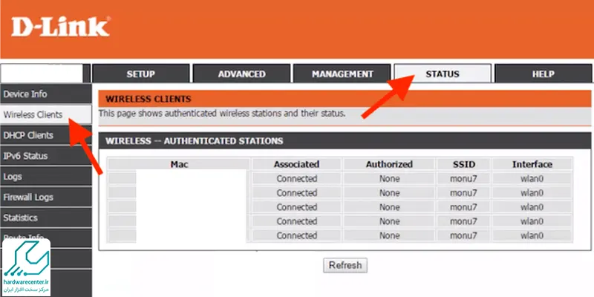The height and width of the screenshot is (297, 594).
Task: Click the authenticated wireless stations description text
Action: point(222,114)
